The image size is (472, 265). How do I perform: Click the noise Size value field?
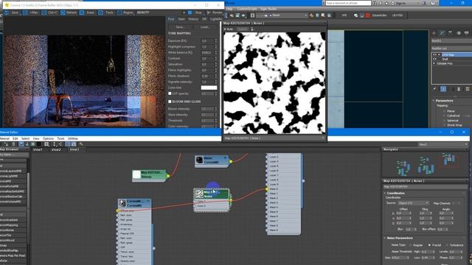[399, 258]
